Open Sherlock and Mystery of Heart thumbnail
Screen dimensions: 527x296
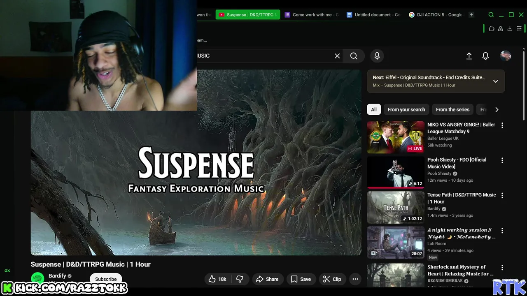point(396,275)
